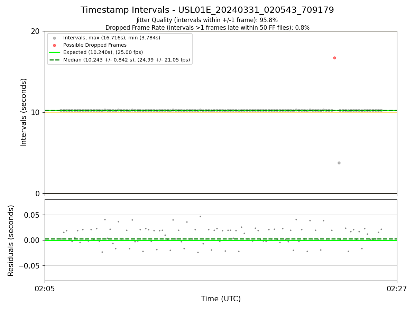Click the y-axis label Residuals (seconds)
This screenshot has width=415, height=311.
[x=11, y=241]
